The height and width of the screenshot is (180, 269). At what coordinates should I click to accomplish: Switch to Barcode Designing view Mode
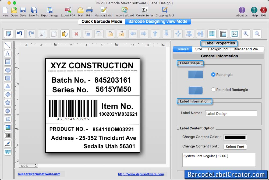[158, 22]
